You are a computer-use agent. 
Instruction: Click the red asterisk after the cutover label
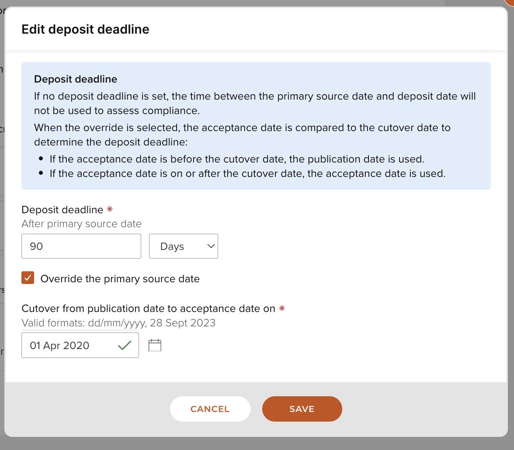click(282, 308)
